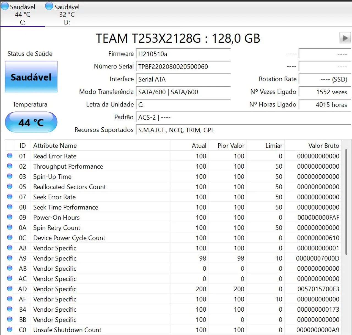The width and height of the screenshot is (352, 335).
Task: Click the raw value 00000007000D
Action: click(318, 258)
